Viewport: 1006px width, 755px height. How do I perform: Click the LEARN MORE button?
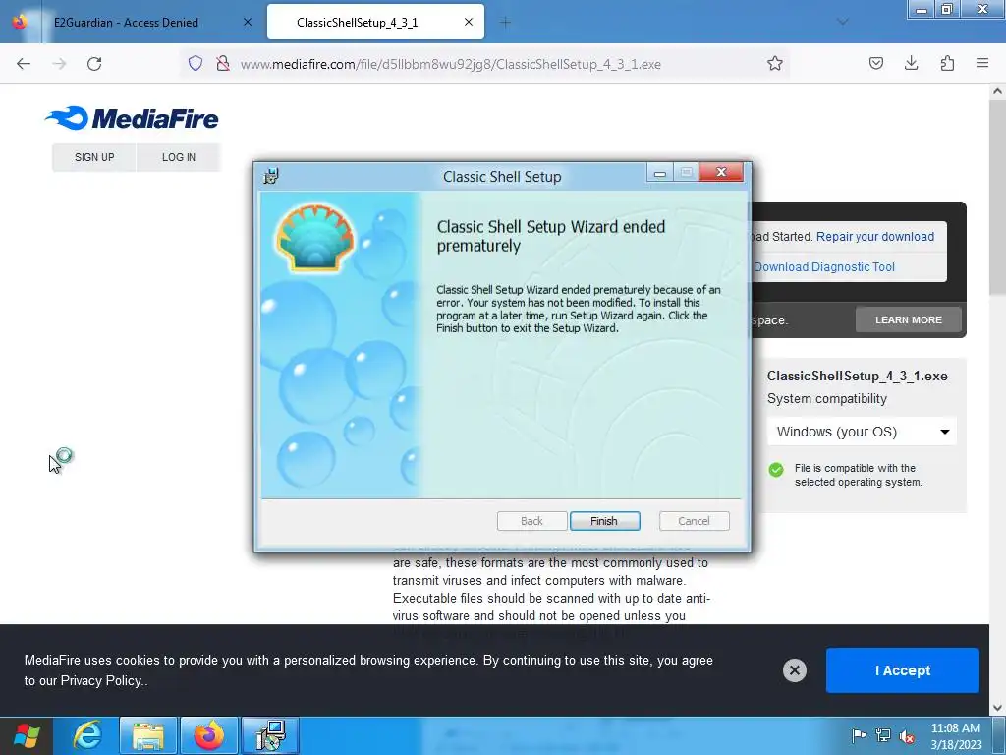909,319
